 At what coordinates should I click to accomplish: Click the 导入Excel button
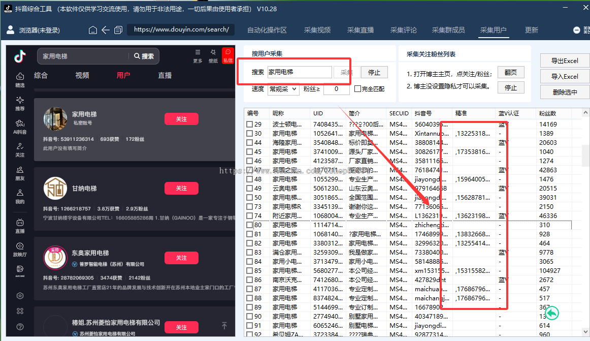565,77
